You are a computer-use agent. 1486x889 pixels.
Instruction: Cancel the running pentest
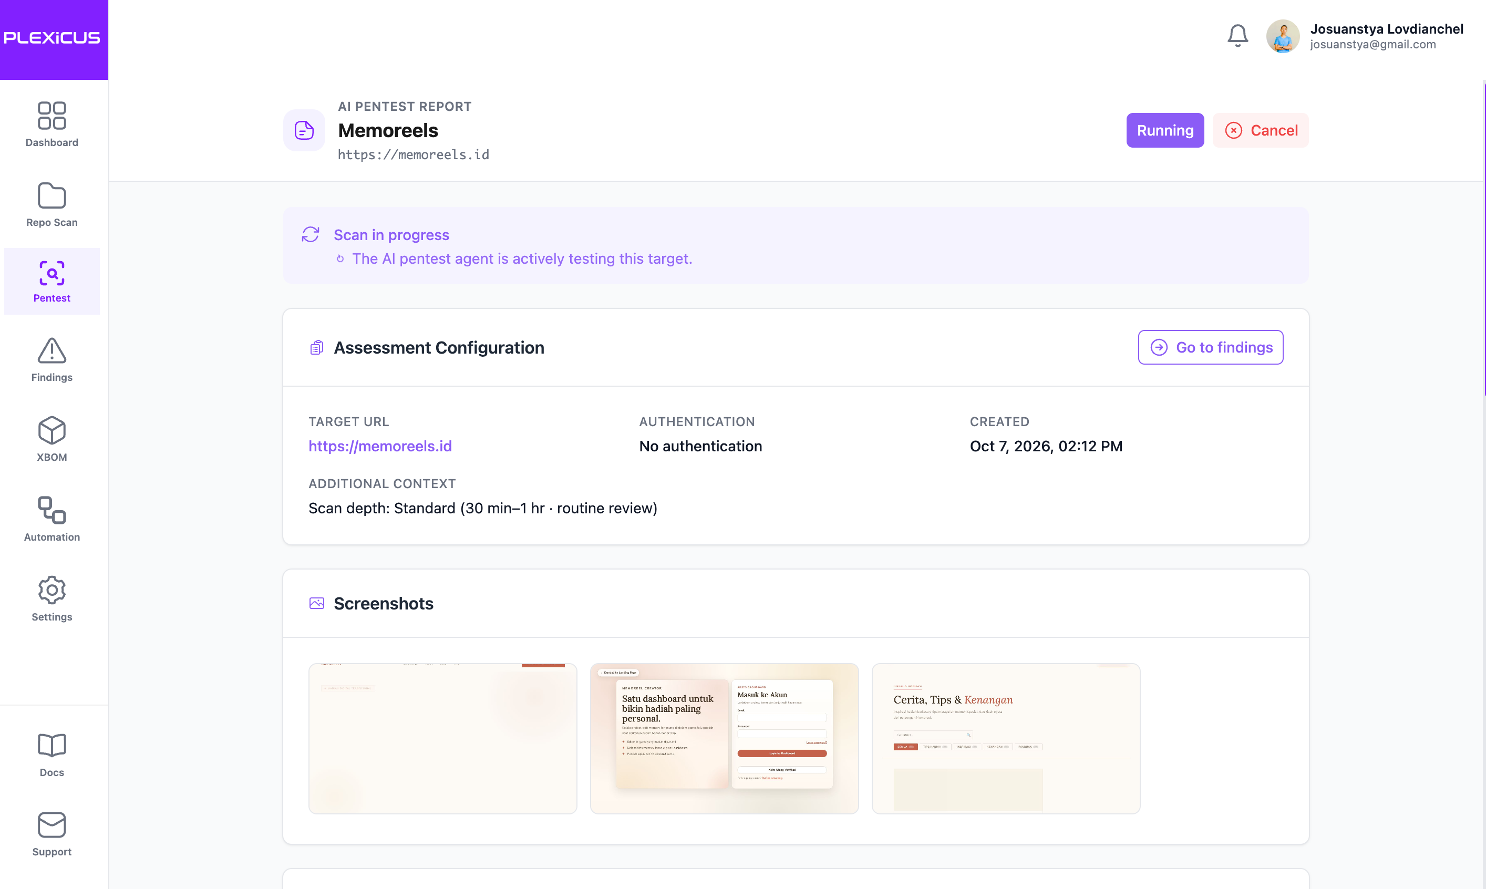pos(1261,130)
